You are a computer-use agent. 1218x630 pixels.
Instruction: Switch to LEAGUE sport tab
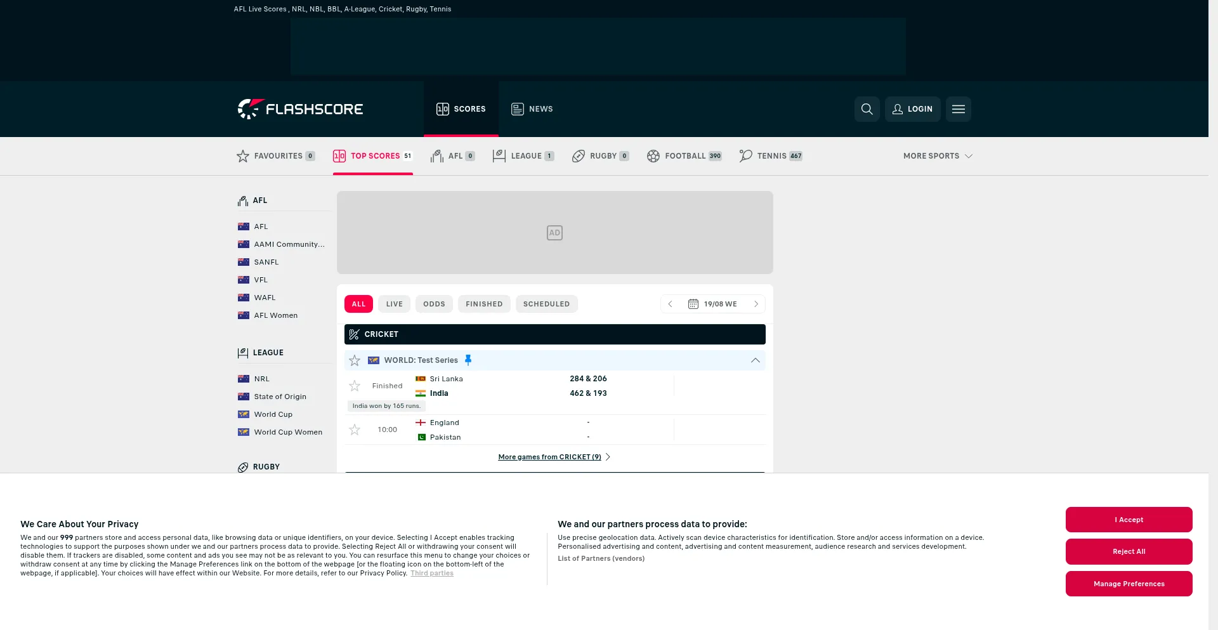pyautogui.click(x=523, y=156)
